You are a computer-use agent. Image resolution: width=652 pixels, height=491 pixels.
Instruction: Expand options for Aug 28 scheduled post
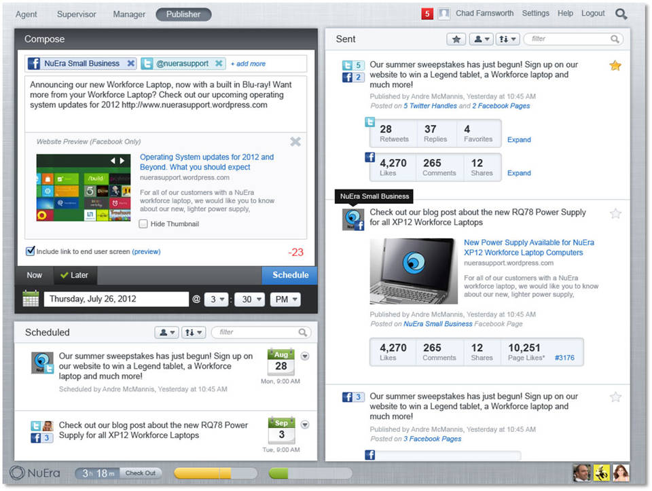coord(305,356)
